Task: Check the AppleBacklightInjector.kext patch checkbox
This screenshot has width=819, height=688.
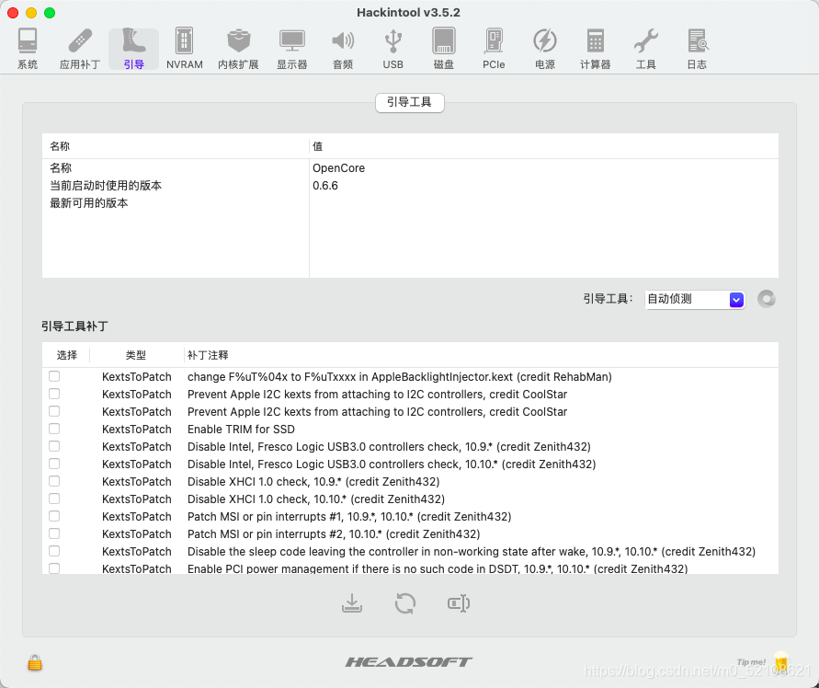Action: tap(54, 376)
